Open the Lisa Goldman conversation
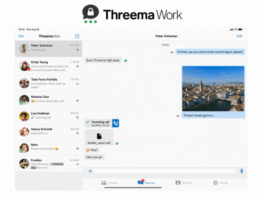262x197 pixels. pyautogui.click(x=48, y=116)
